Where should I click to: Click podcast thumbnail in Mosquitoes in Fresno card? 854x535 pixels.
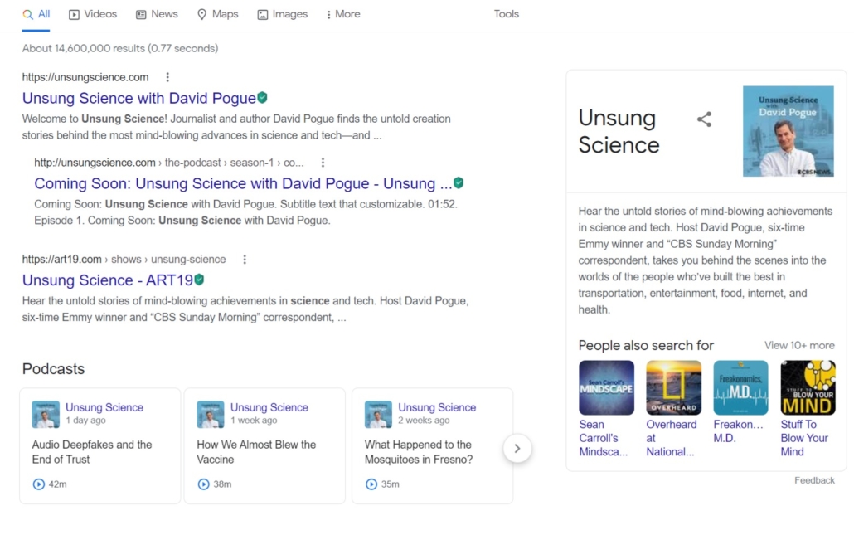tap(378, 414)
